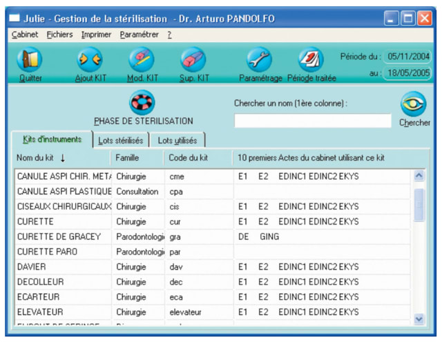
Task: Click the Sup. KIT delete icon
Action: tap(193, 60)
